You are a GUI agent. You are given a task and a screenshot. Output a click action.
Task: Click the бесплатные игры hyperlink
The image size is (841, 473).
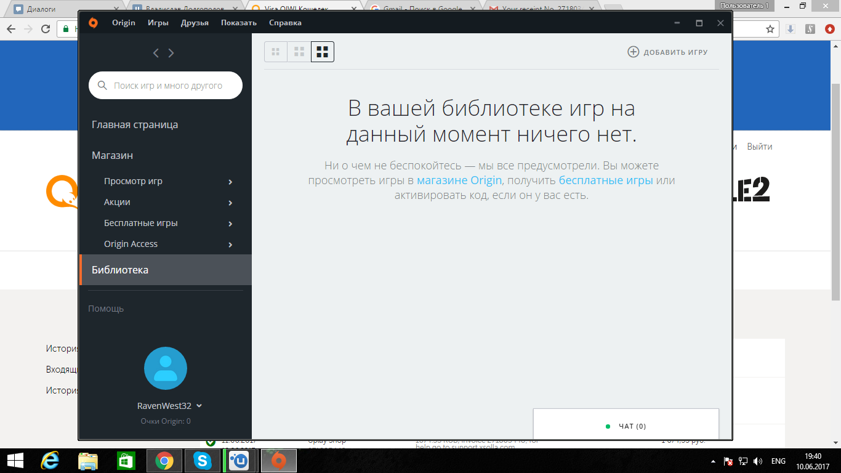tap(606, 180)
